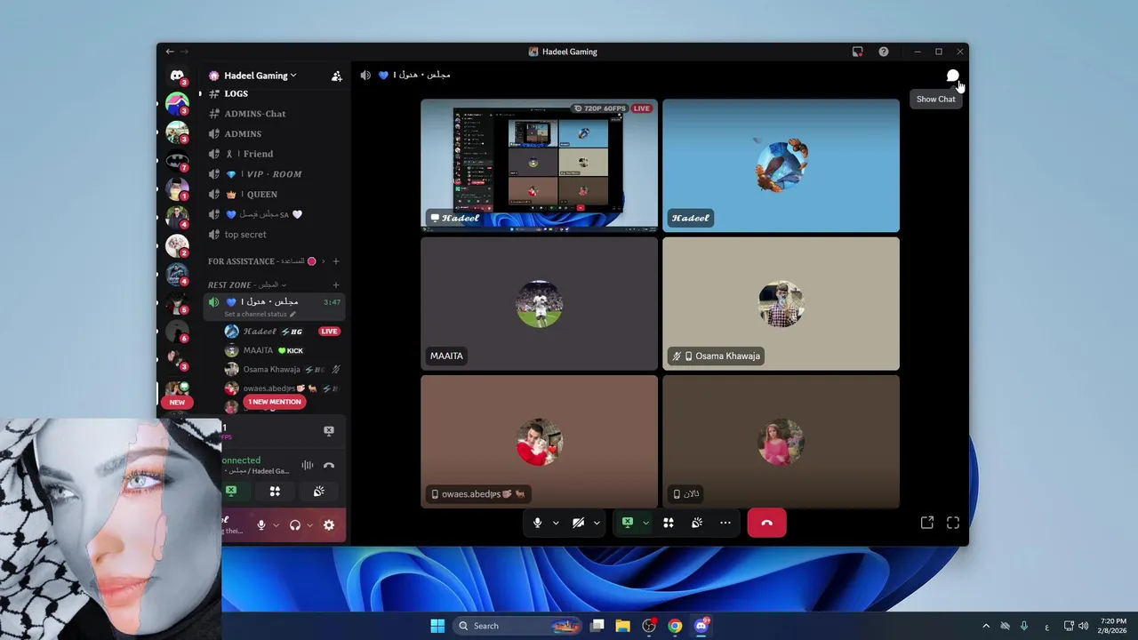
Task: Deafen with the user panel headphone icon
Action: coord(295,525)
